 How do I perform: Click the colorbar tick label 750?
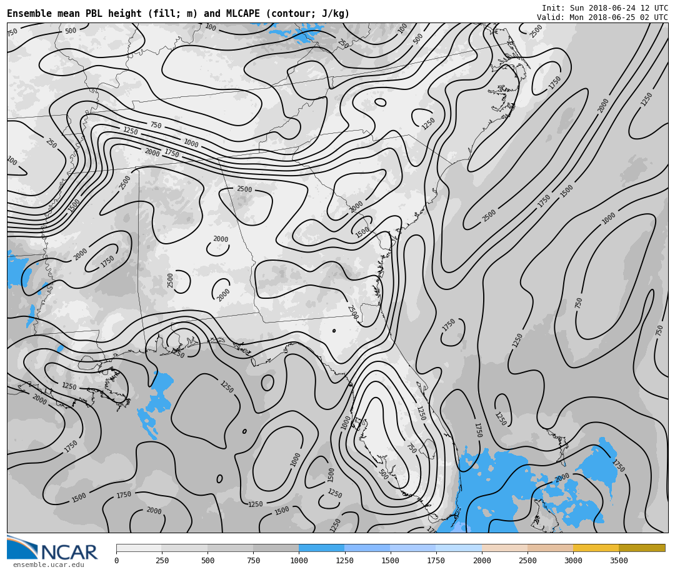tap(253, 560)
